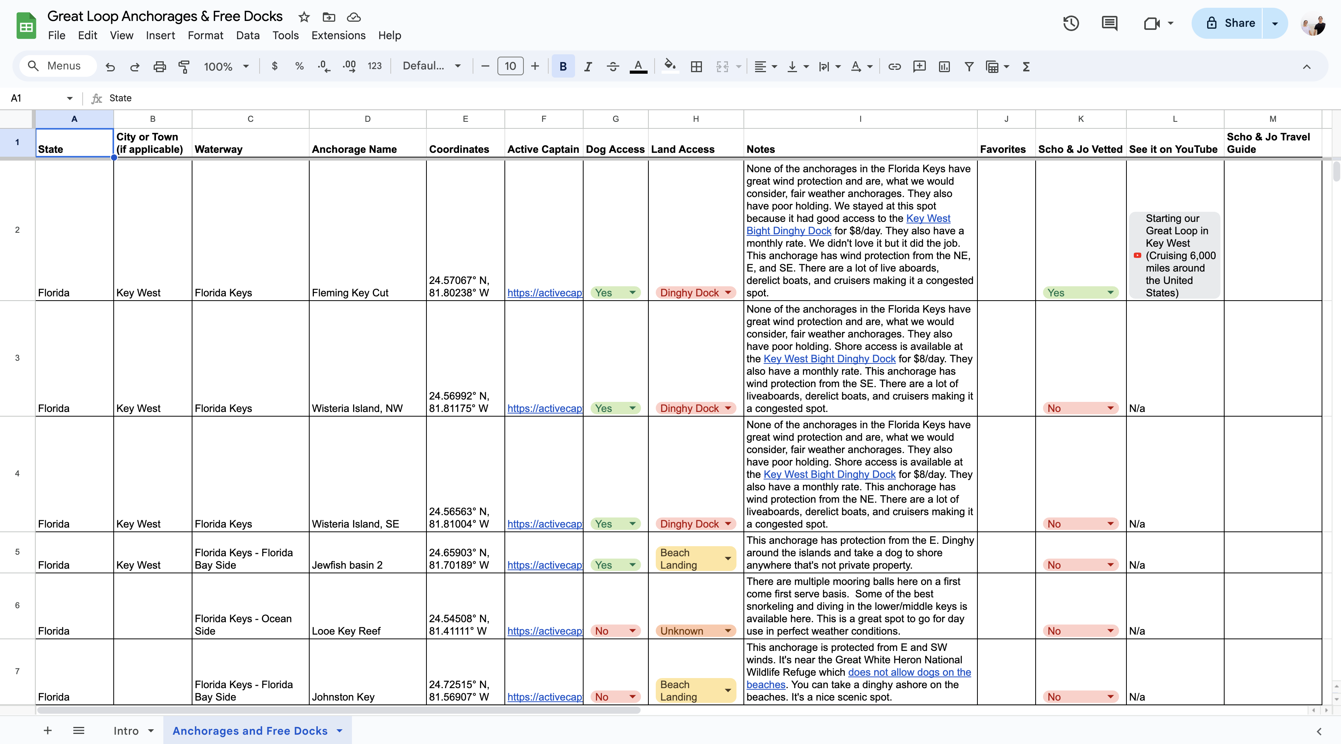
Task: Increase decimal places icon
Action: point(349,66)
